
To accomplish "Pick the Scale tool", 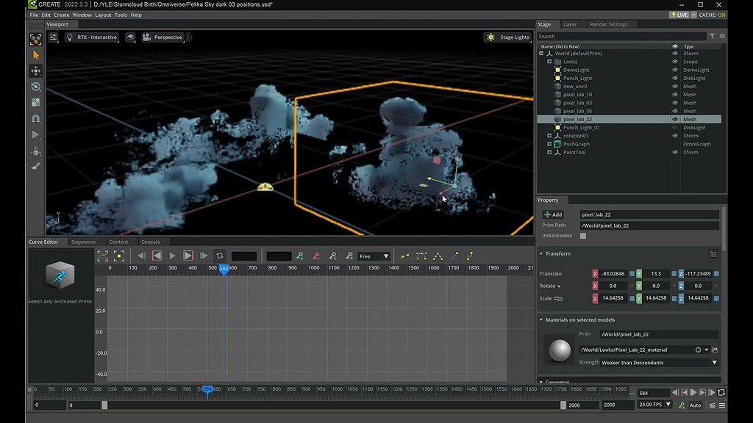I will pyautogui.click(x=35, y=103).
